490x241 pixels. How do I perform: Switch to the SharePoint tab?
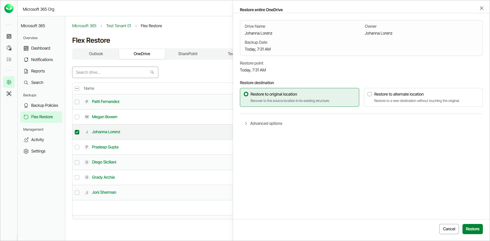tap(188, 54)
